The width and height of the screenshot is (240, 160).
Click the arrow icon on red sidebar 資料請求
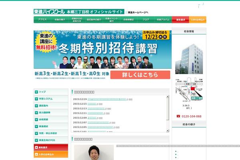coord(36,147)
